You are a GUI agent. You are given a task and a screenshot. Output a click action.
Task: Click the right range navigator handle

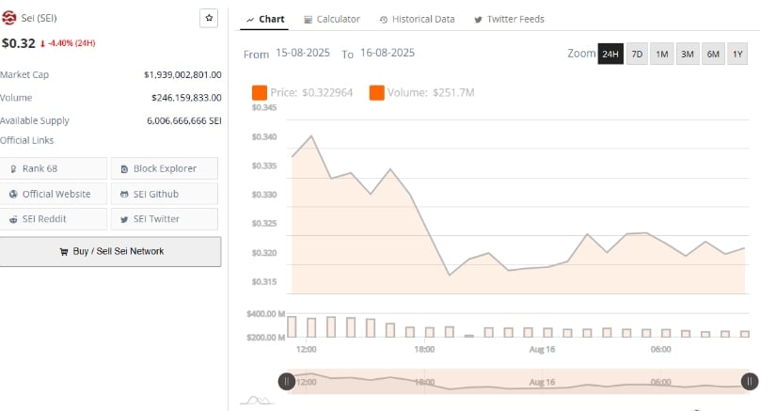750,381
